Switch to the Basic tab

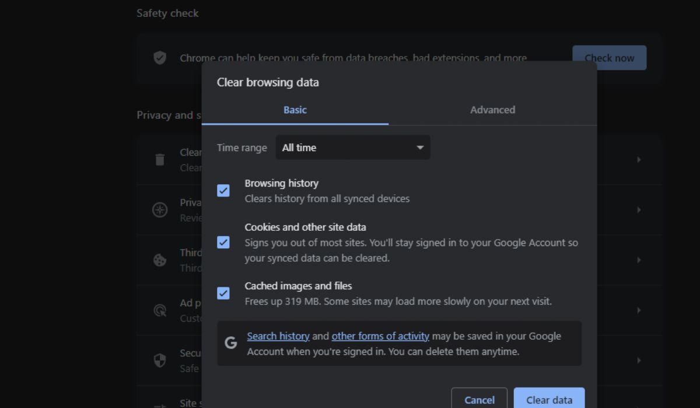[295, 110]
